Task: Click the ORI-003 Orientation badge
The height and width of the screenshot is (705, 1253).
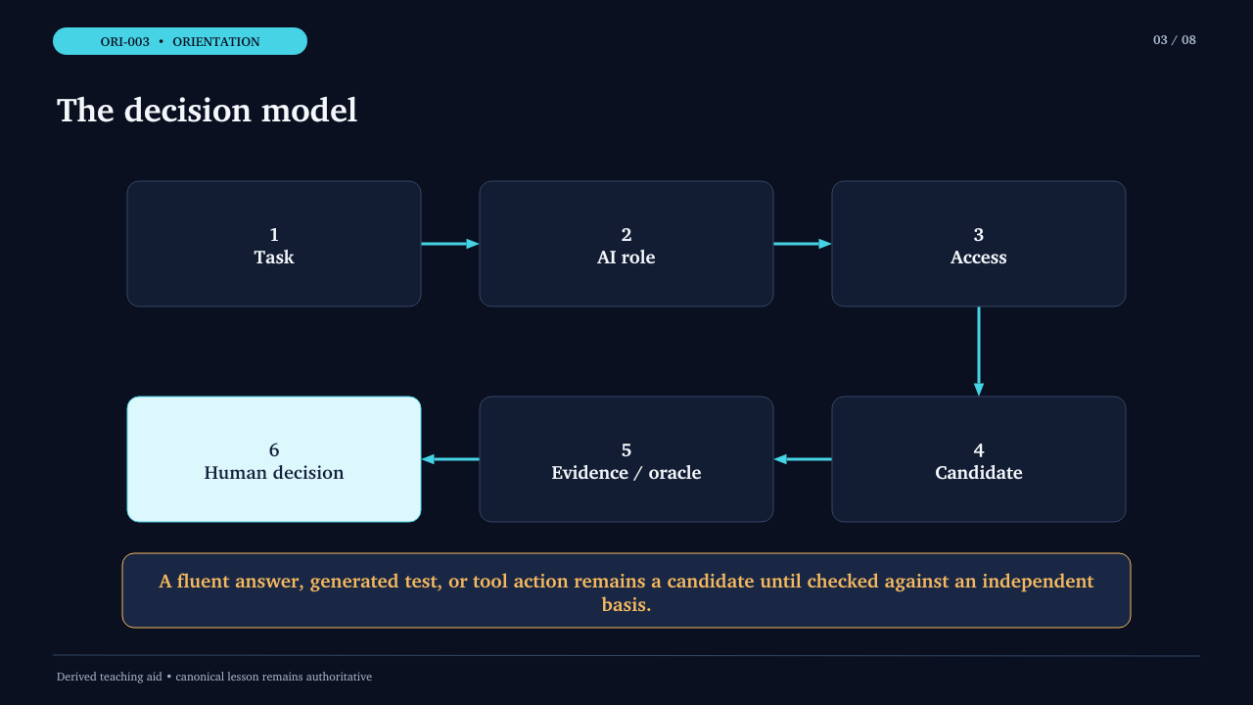Action: coord(180,41)
